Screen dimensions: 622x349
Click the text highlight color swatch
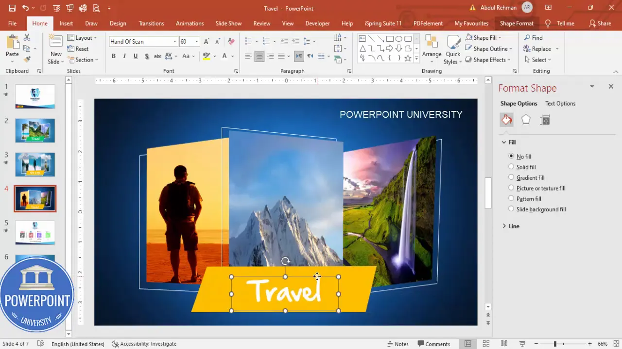[x=206, y=56]
